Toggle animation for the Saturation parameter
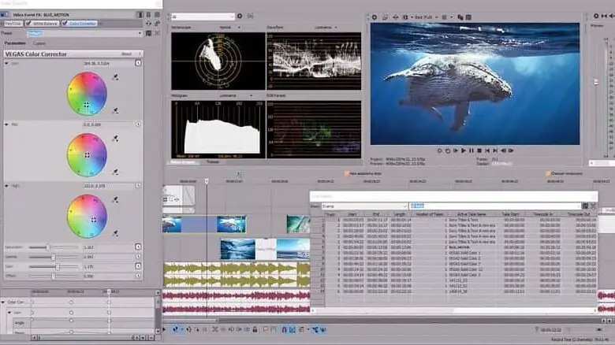The image size is (615, 345). [138, 247]
